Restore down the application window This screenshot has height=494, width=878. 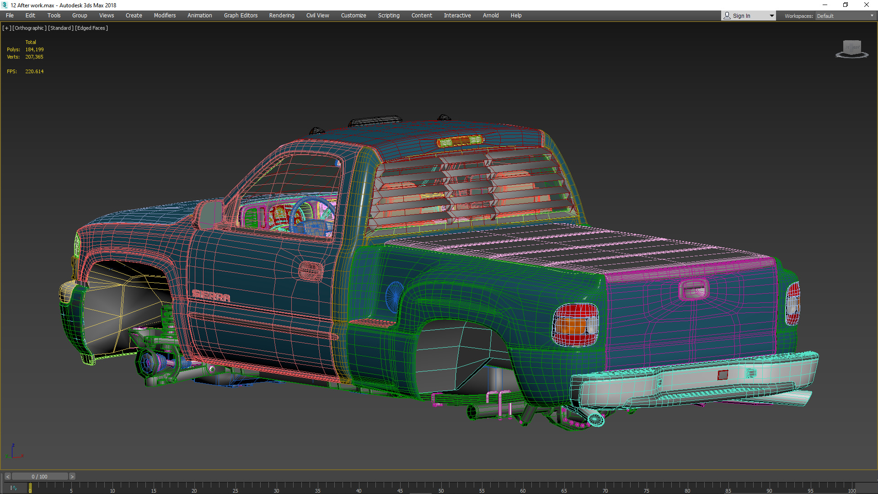pos(846,5)
